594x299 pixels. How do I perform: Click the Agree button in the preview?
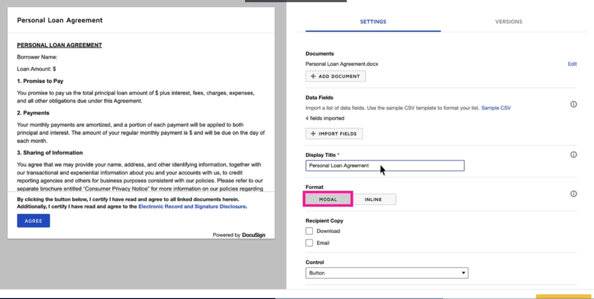pos(33,221)
